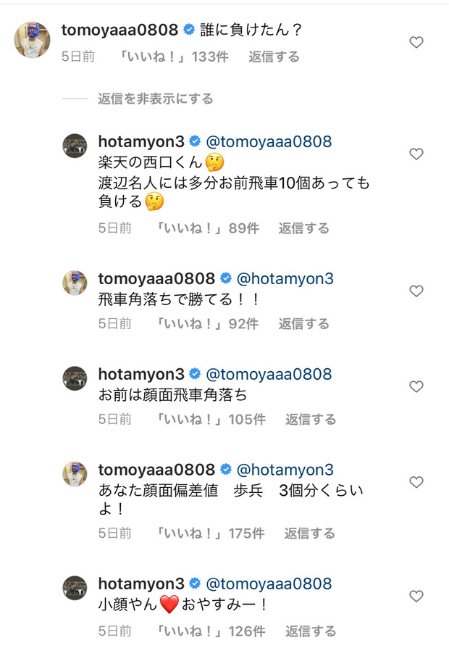Collapse replies with '返信を非表示にする'
This screenshot has width=449, height=656.
(155, 99)
